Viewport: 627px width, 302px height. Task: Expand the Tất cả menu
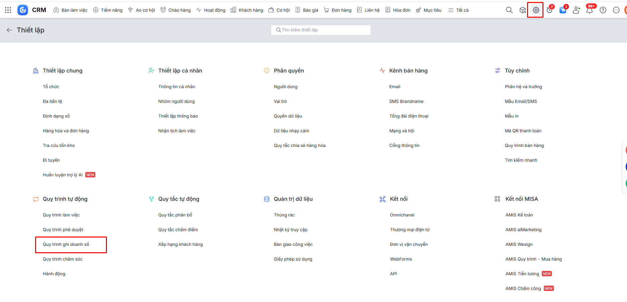459,10
